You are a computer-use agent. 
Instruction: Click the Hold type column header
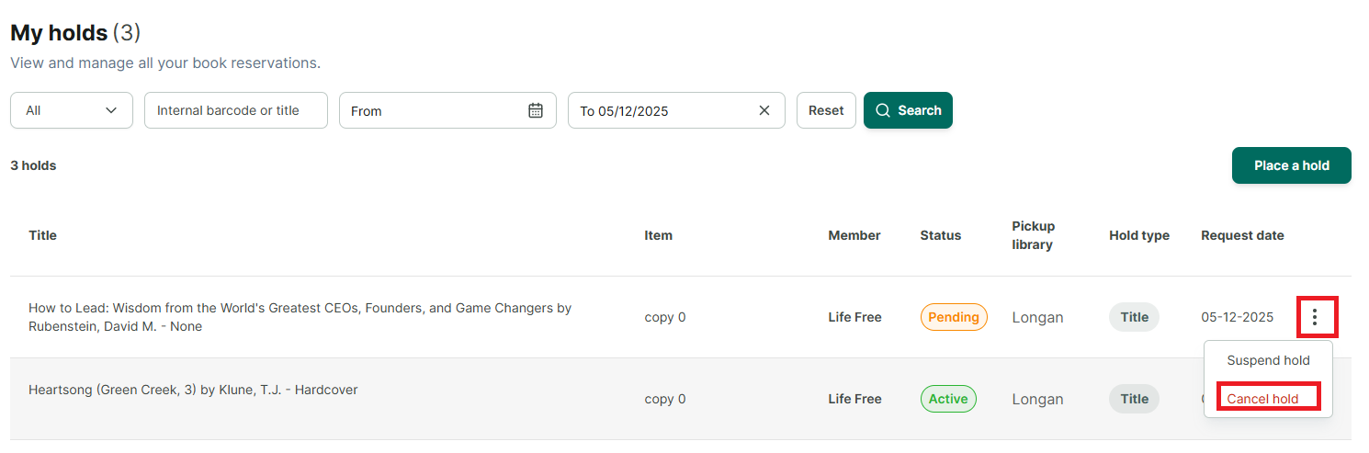1139,235
